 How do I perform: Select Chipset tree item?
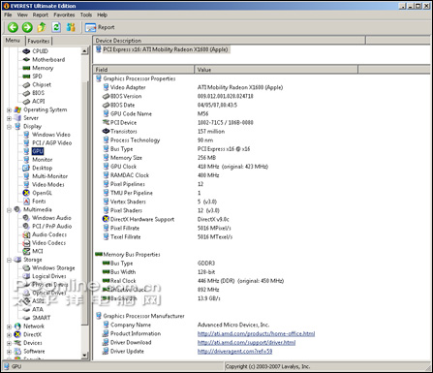(42, 84)
